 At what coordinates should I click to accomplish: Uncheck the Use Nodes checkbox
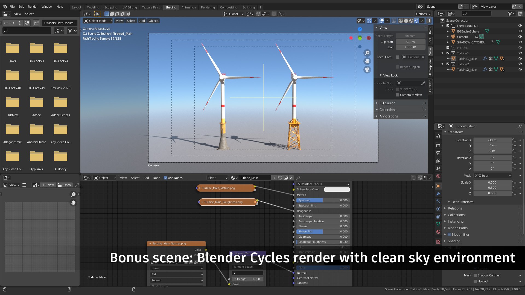(165, 178)
